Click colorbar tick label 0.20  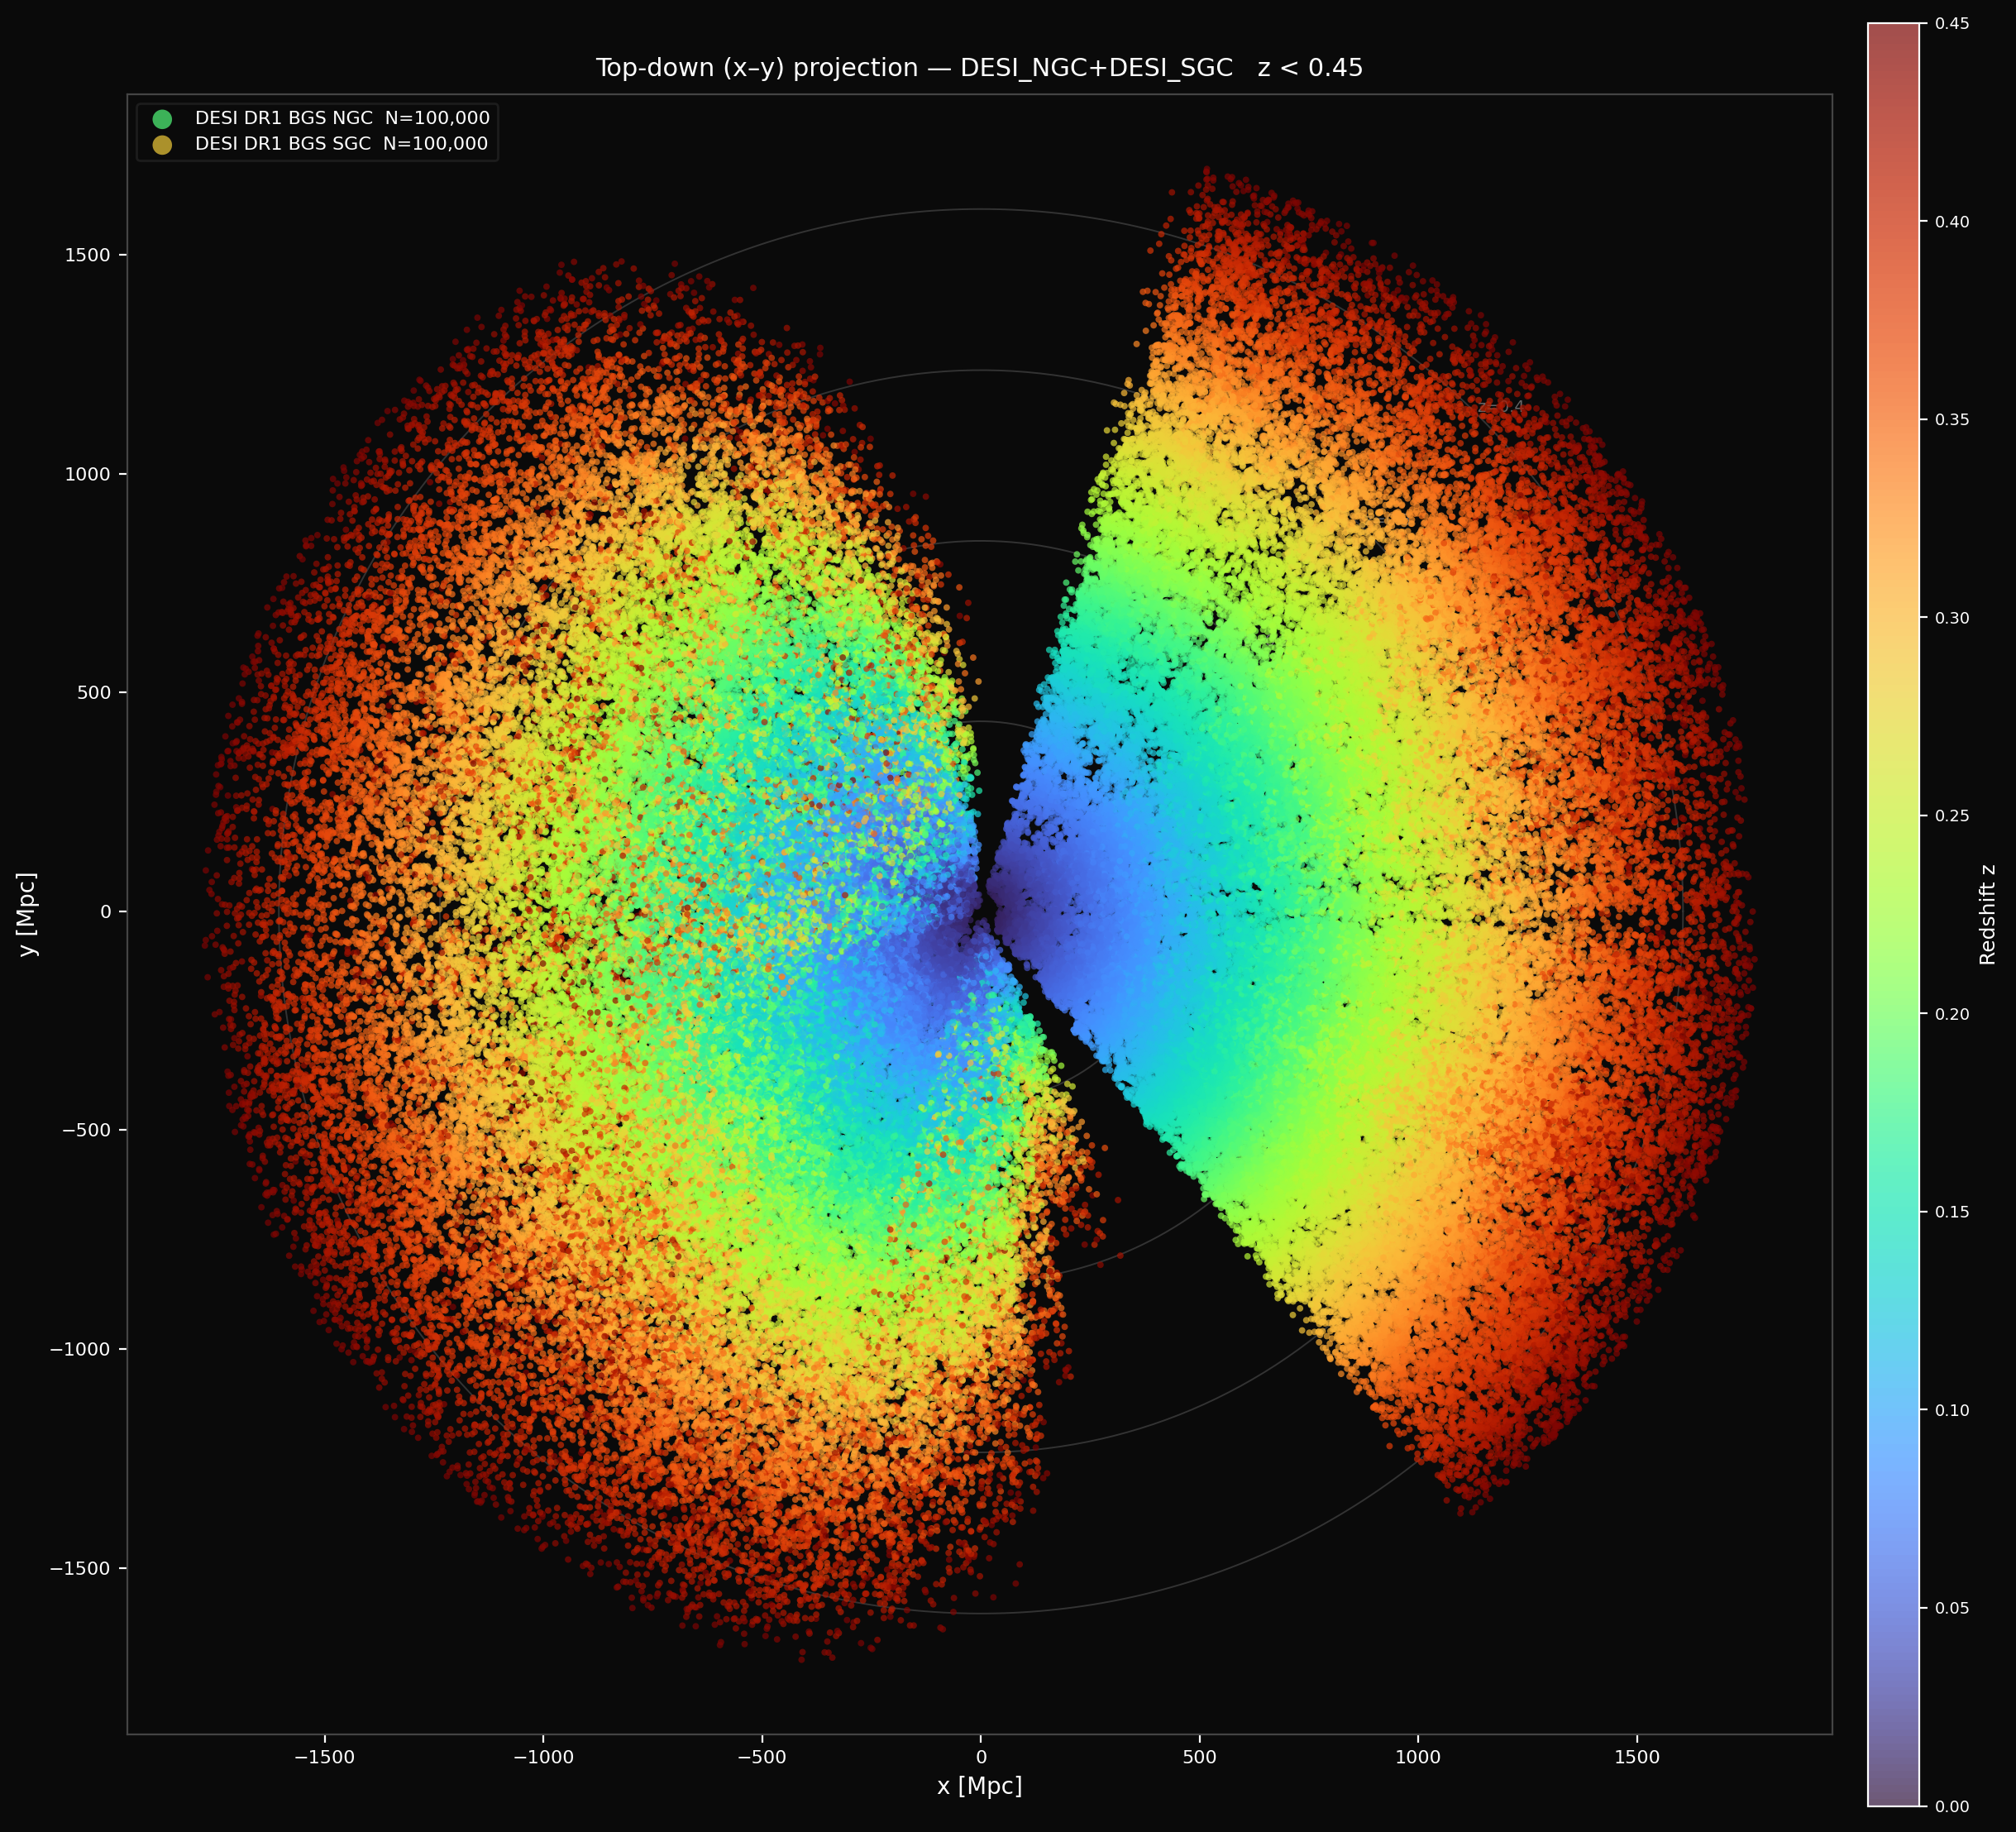(1951, 1014)
